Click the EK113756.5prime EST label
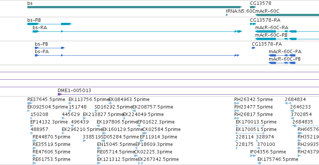The width and height of the screenshot is (319, 165). click(89, 100)
